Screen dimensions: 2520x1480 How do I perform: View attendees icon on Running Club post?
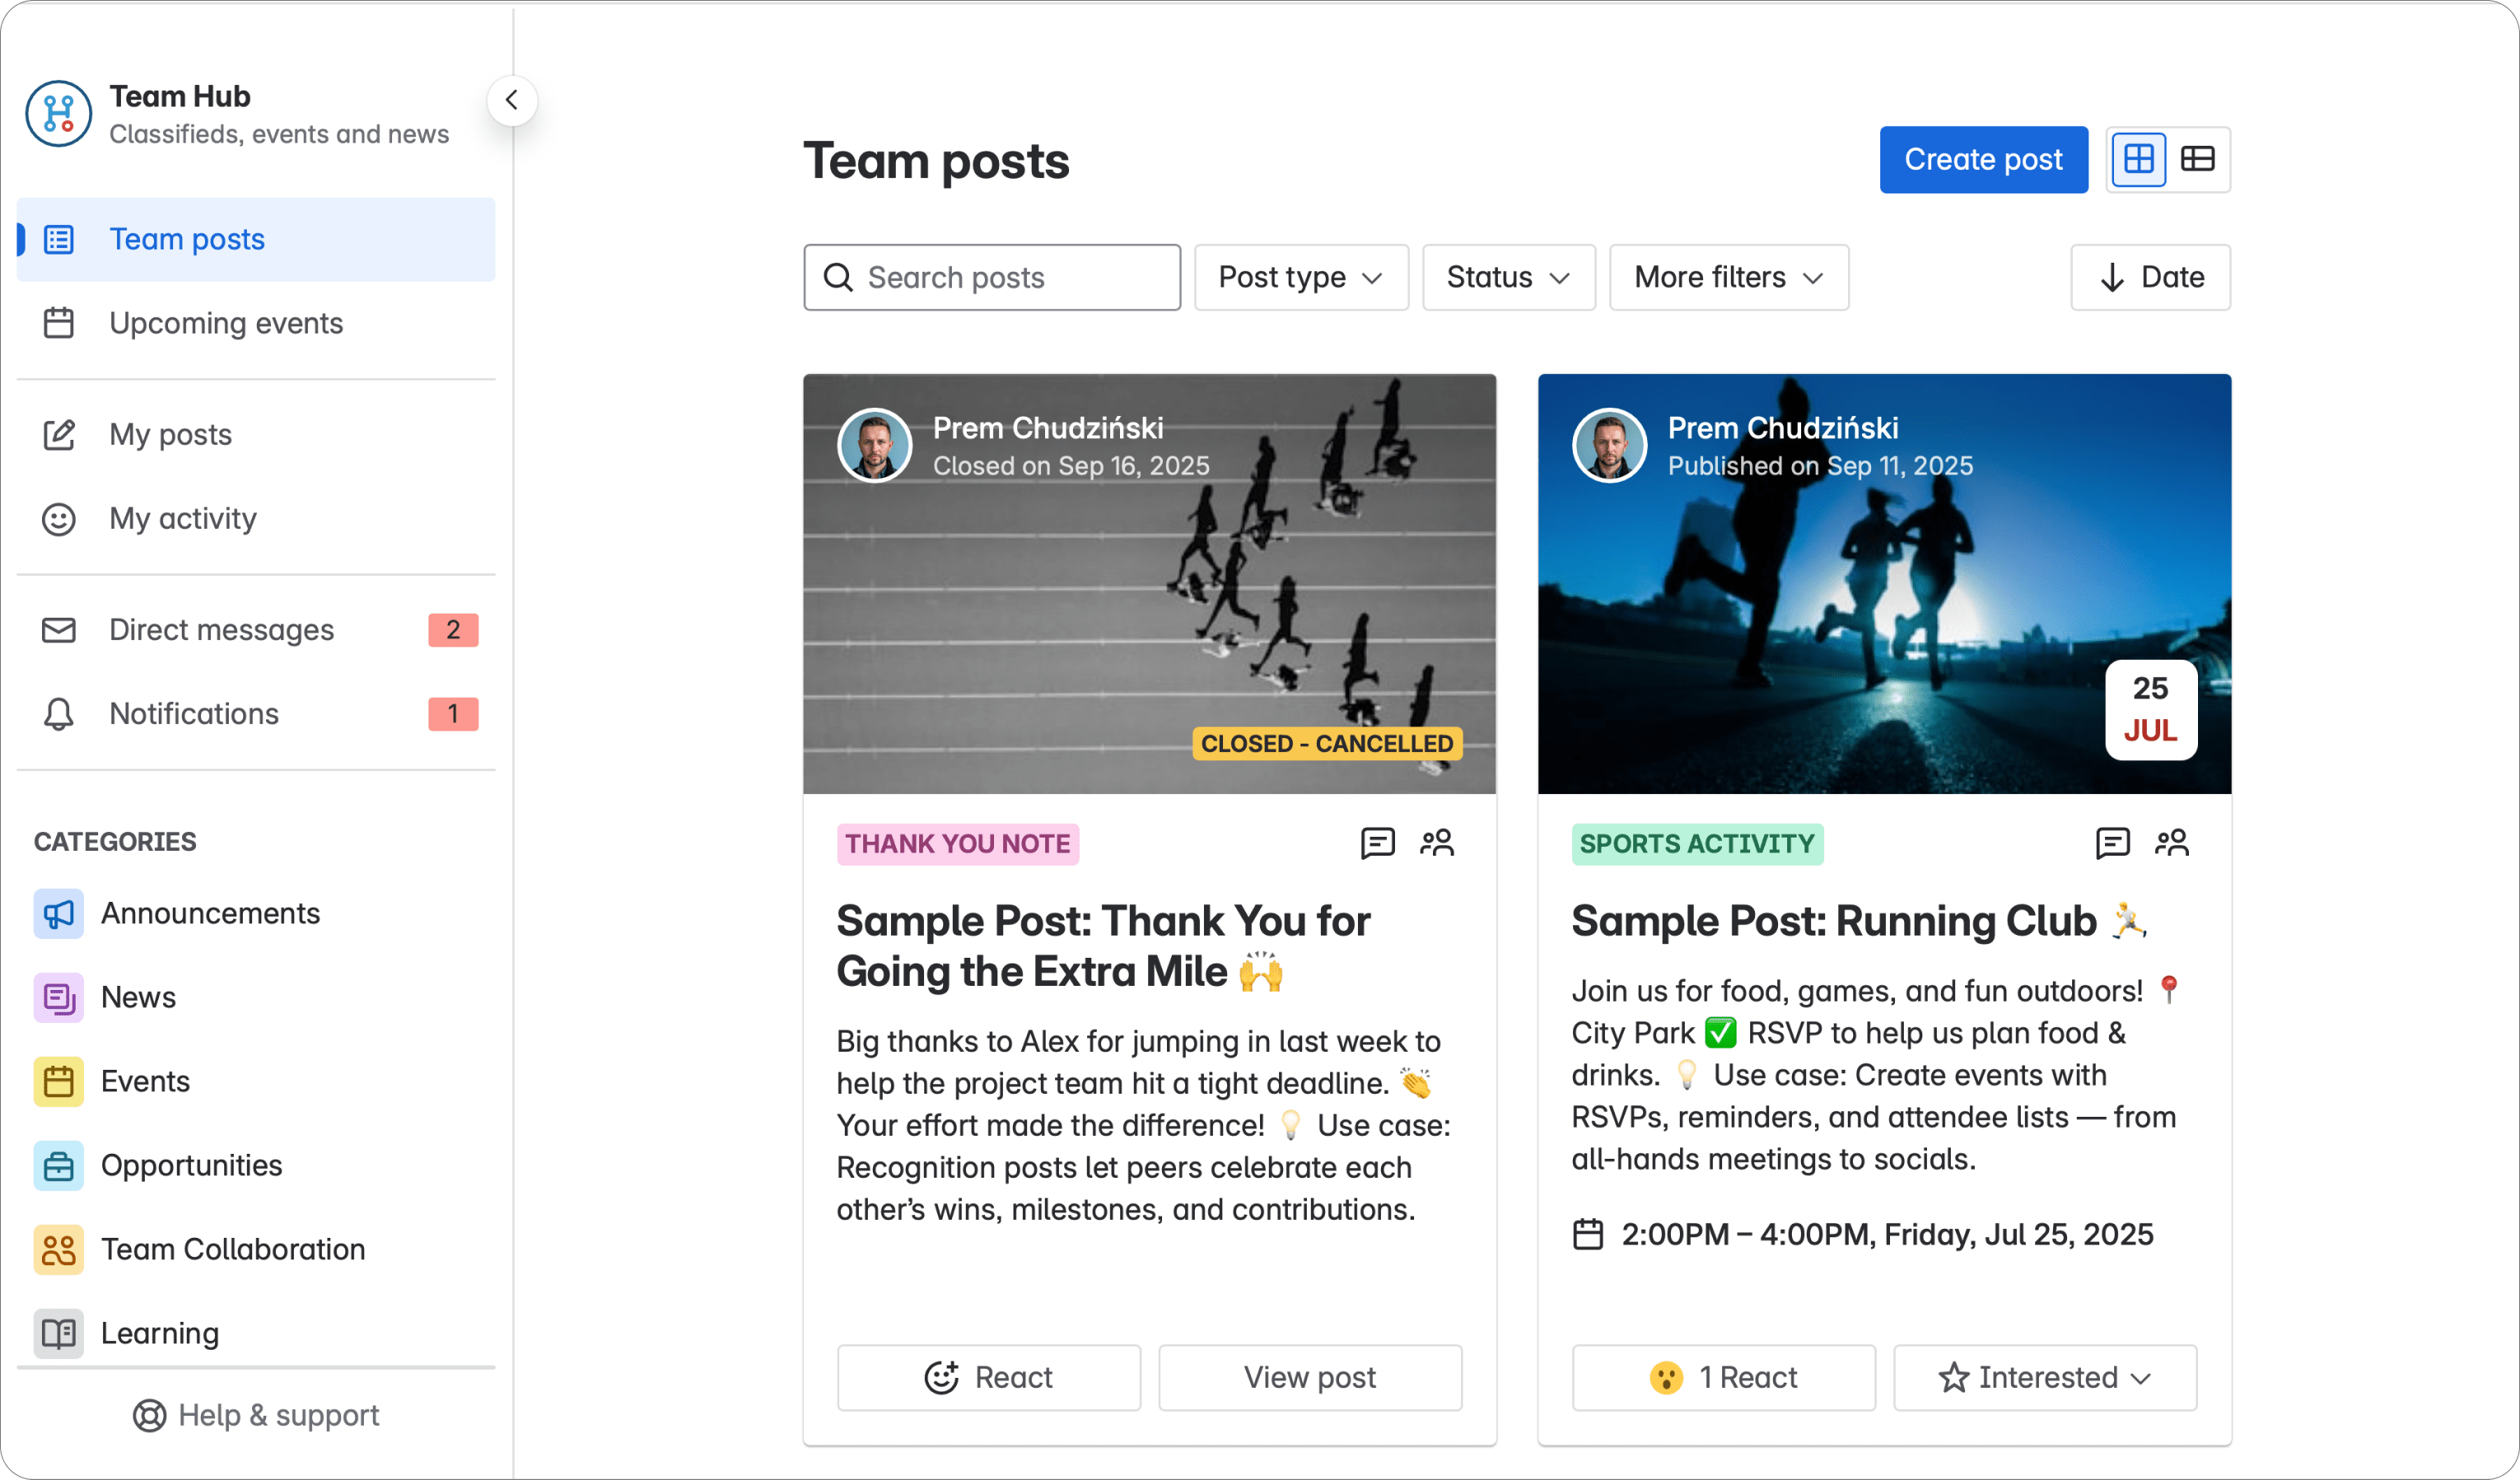pyautogui.click(x=2171, y=843)
